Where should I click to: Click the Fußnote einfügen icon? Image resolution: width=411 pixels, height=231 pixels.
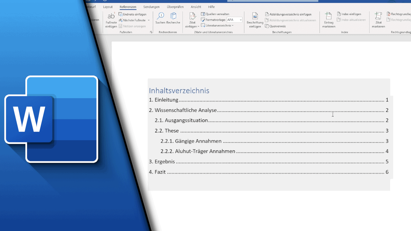point(111,16)
